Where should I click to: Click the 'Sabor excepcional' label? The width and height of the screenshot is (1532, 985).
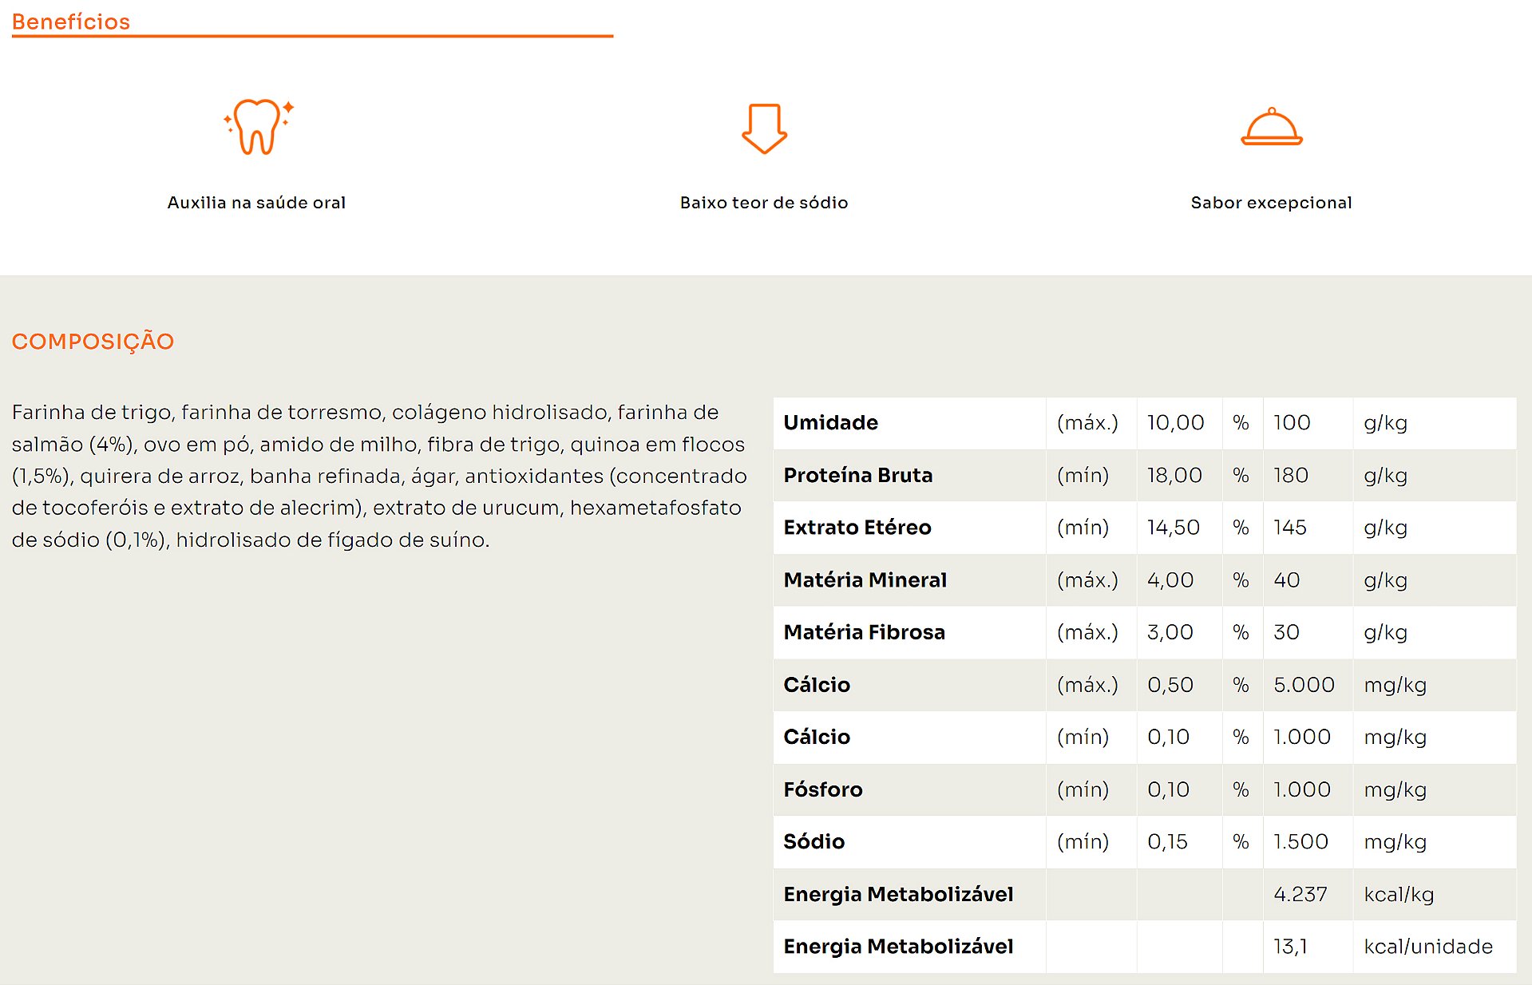(1271, 203)
